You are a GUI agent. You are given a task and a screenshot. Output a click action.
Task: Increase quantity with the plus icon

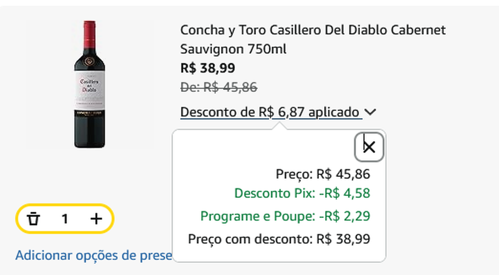pyautogui.click(x=96, y=219)
